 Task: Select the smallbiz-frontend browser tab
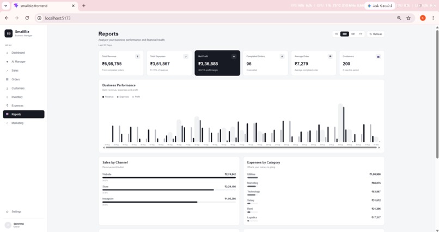45,5
